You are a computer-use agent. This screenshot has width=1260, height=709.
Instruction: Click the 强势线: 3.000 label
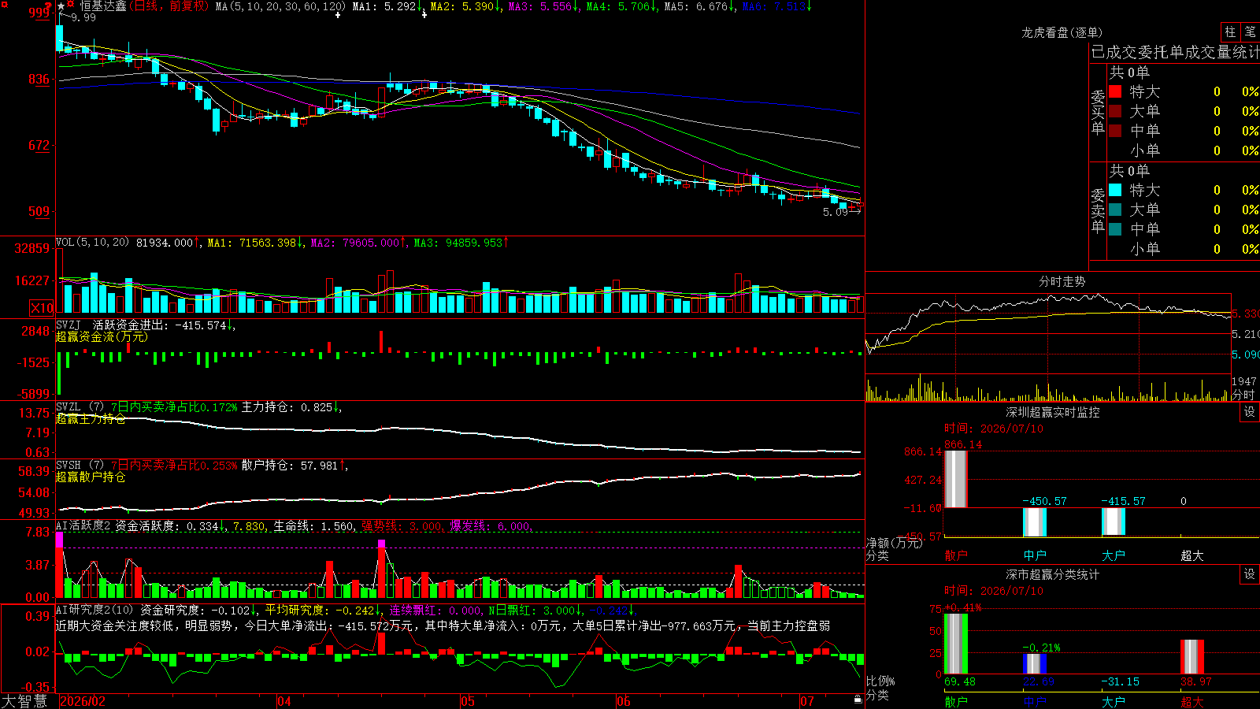[403, 526]
